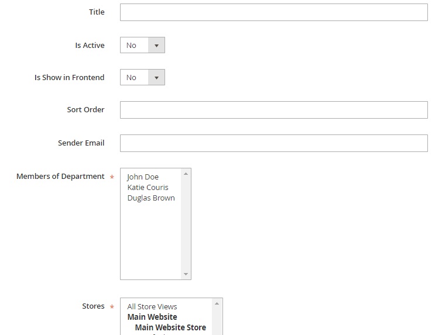Click the Sender Email label

81,143
